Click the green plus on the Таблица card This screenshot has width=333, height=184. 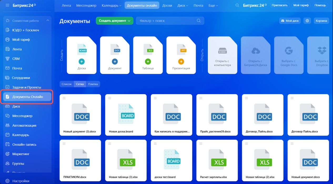(148, 62)
